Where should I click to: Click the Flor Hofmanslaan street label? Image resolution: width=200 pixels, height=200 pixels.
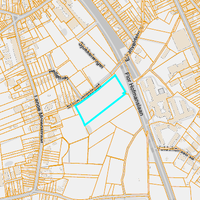[x=134, y=94]
